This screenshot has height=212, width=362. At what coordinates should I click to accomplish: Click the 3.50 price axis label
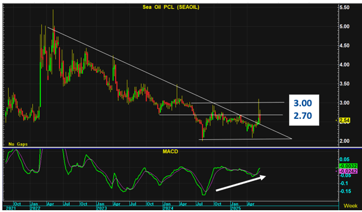tap(344, 84)
